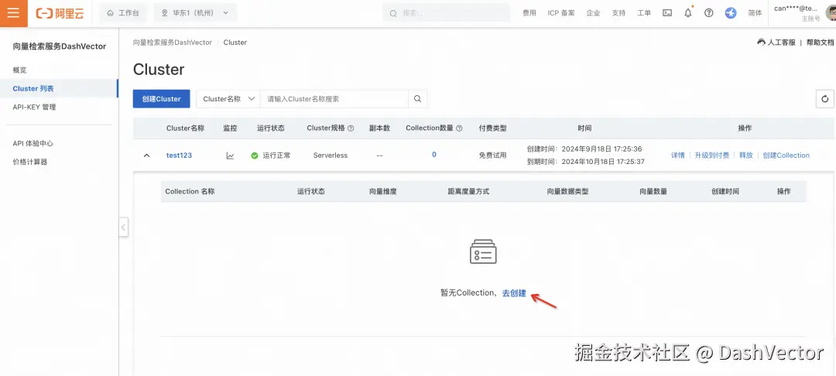Open 帮助文档
This screenshot has height=376, width=836.
click(x=820, y=42)
